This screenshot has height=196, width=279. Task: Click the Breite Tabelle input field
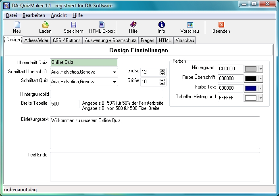tap(65, 104)
